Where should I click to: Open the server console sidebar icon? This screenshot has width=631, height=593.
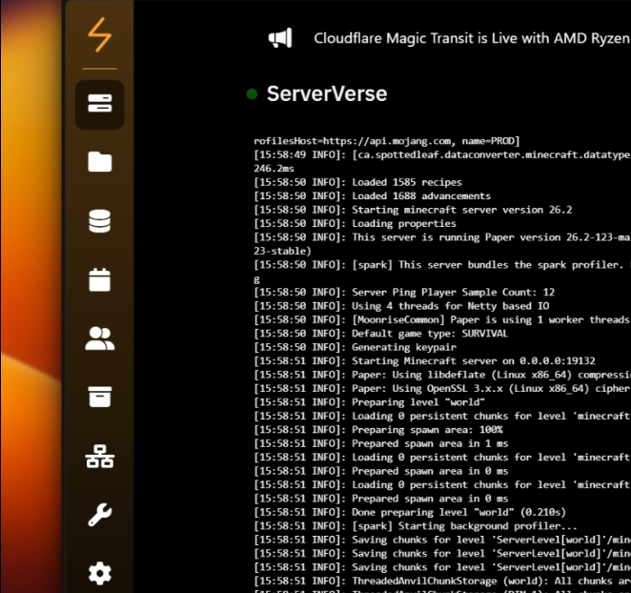pos(99,104)
